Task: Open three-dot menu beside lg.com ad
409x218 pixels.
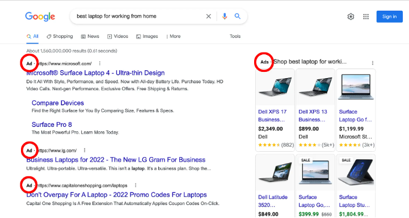Action: (x=85, y=150)
